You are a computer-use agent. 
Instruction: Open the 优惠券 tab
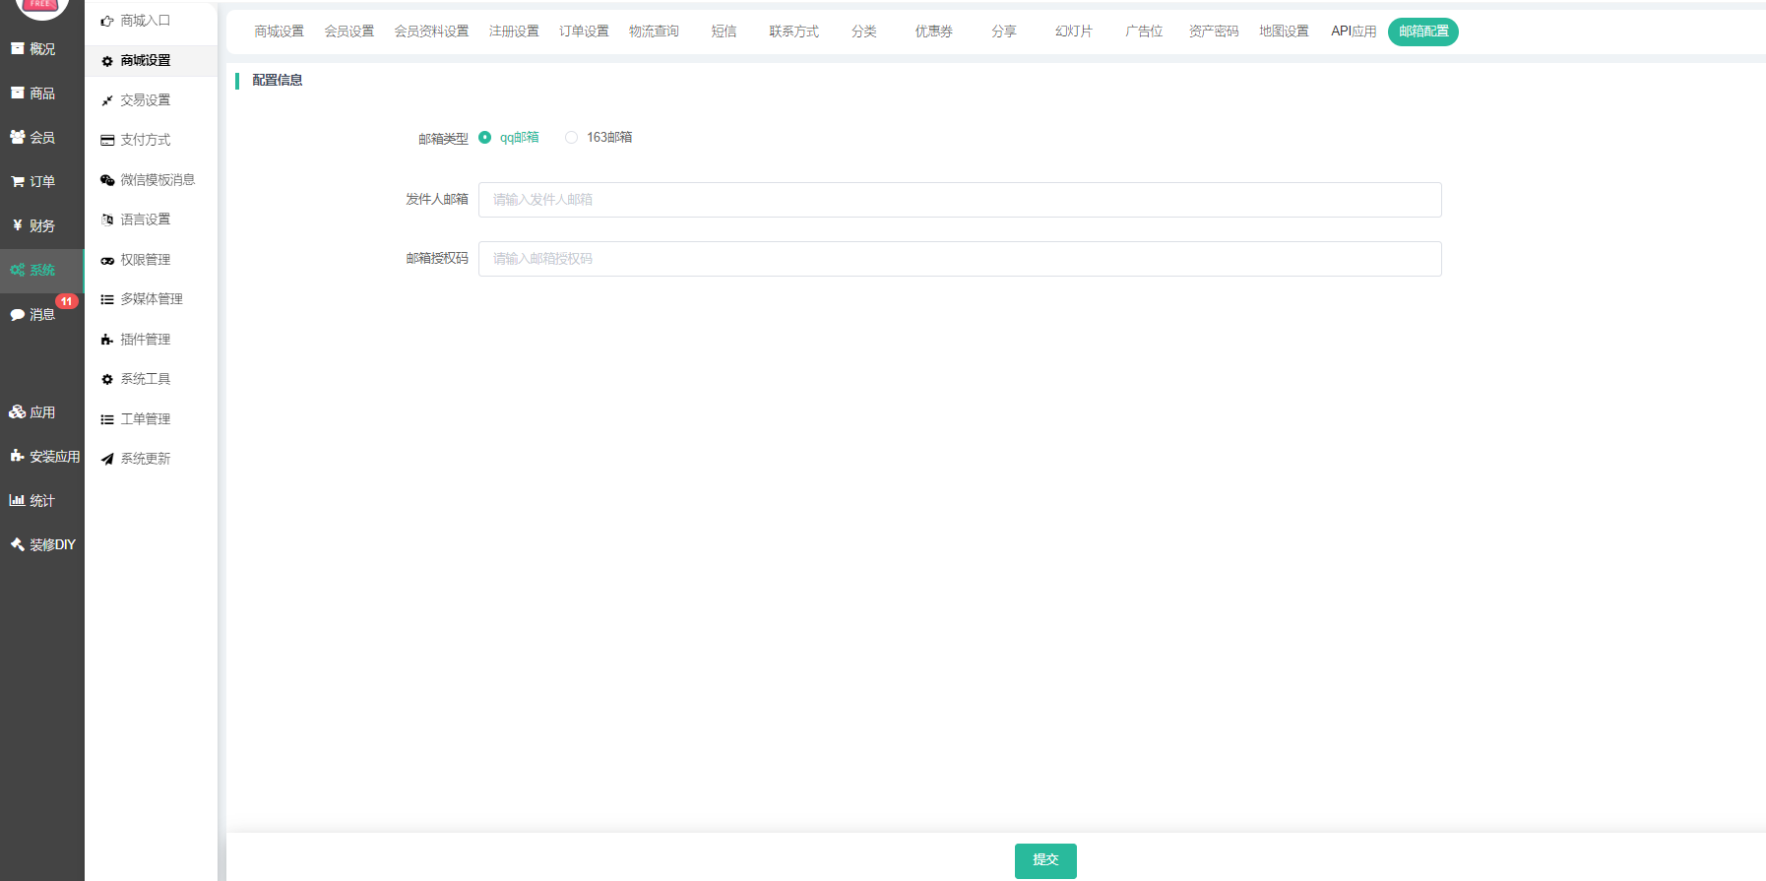933,31
